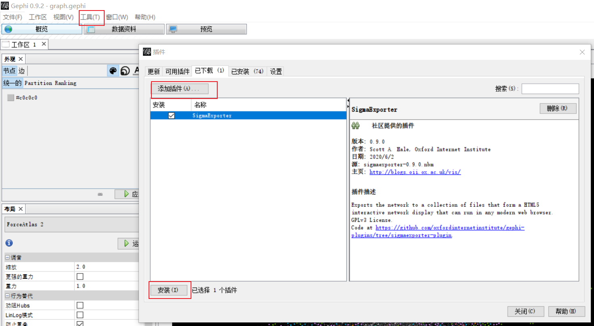Click the Gephi logo in plugin dialog title
Screen dimensions: 594x326
point(147,52)
